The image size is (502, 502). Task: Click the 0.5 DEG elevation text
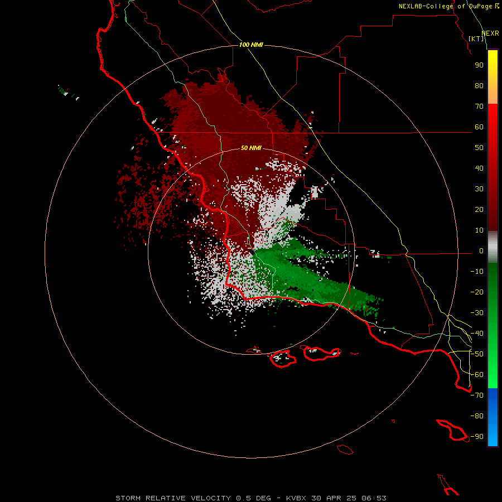click(254, 498)
